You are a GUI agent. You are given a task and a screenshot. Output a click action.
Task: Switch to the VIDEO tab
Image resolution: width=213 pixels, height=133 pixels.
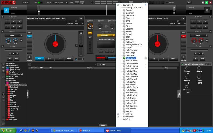click(x=101, y=21)
